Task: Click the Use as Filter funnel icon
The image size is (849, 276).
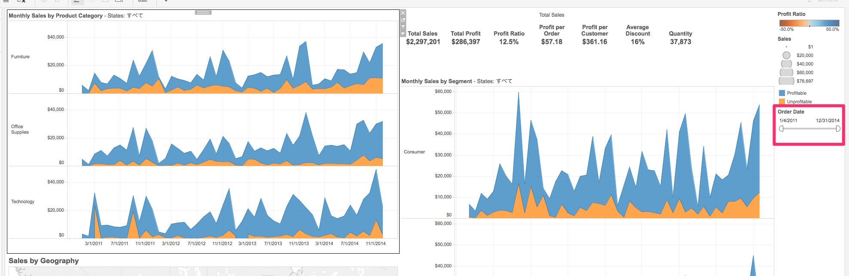Action: click(403, 27)
